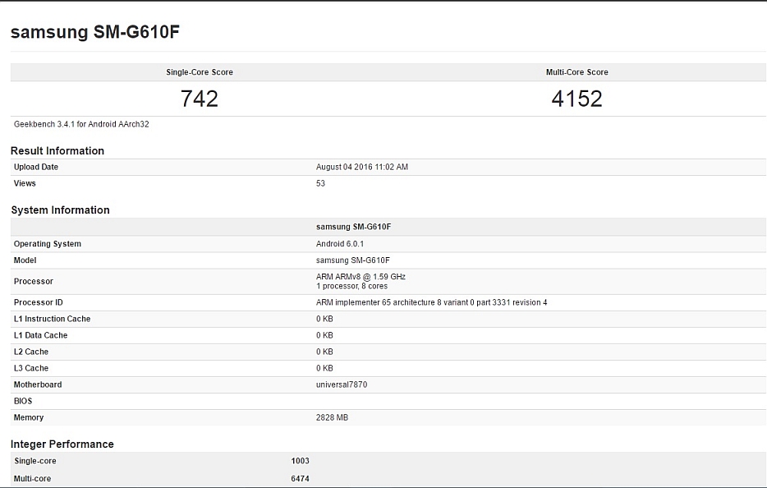767x488 pixels.
Task: Select the "Android 6.0.1" value
Action: click(x=340, y=244)
